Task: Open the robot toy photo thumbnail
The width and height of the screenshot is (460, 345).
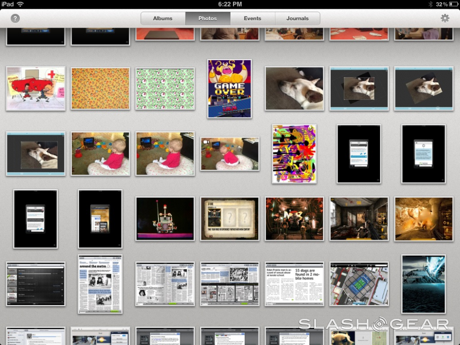Action: tap(165, 218)
